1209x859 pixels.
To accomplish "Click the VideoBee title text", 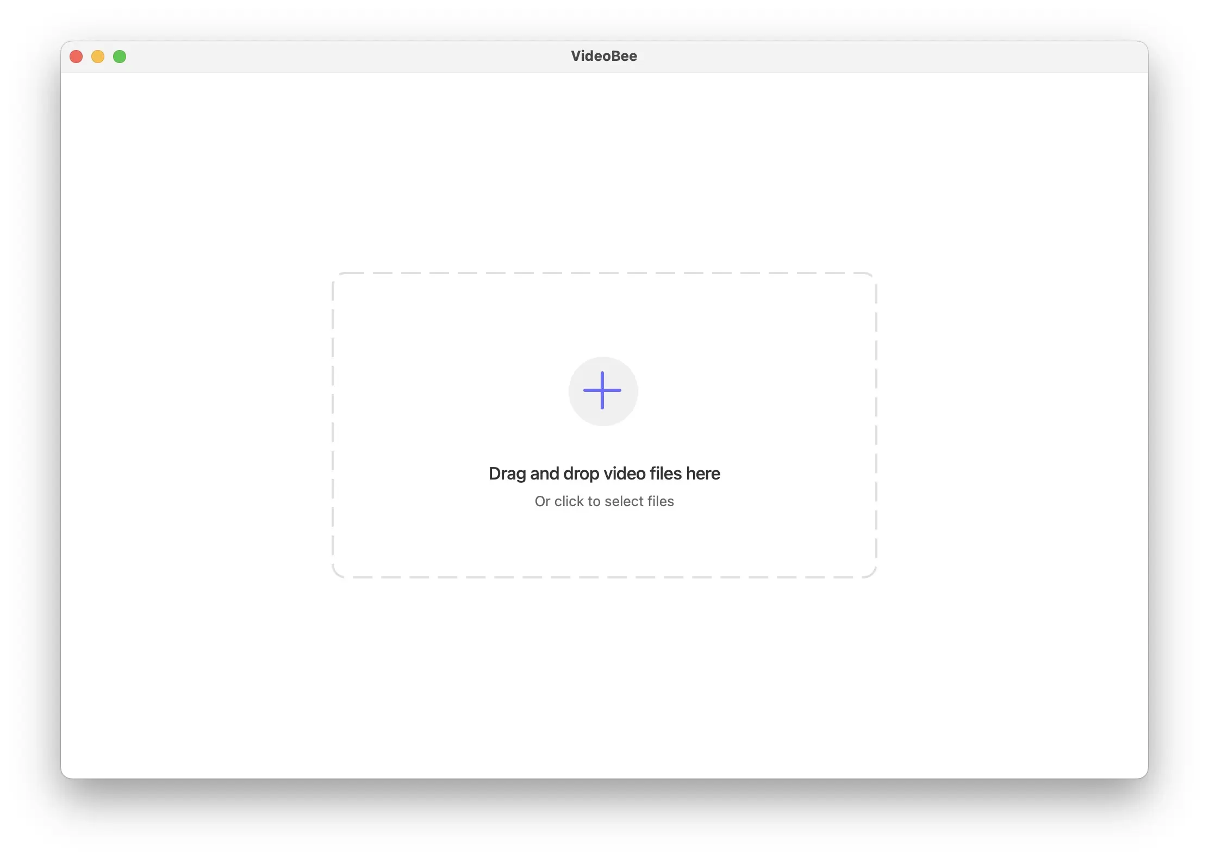I will pyautogui.click(x=604, y=56).
